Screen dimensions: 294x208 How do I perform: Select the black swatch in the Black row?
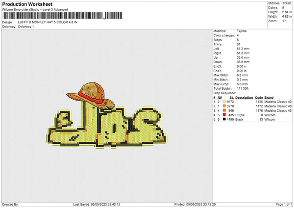224,119
